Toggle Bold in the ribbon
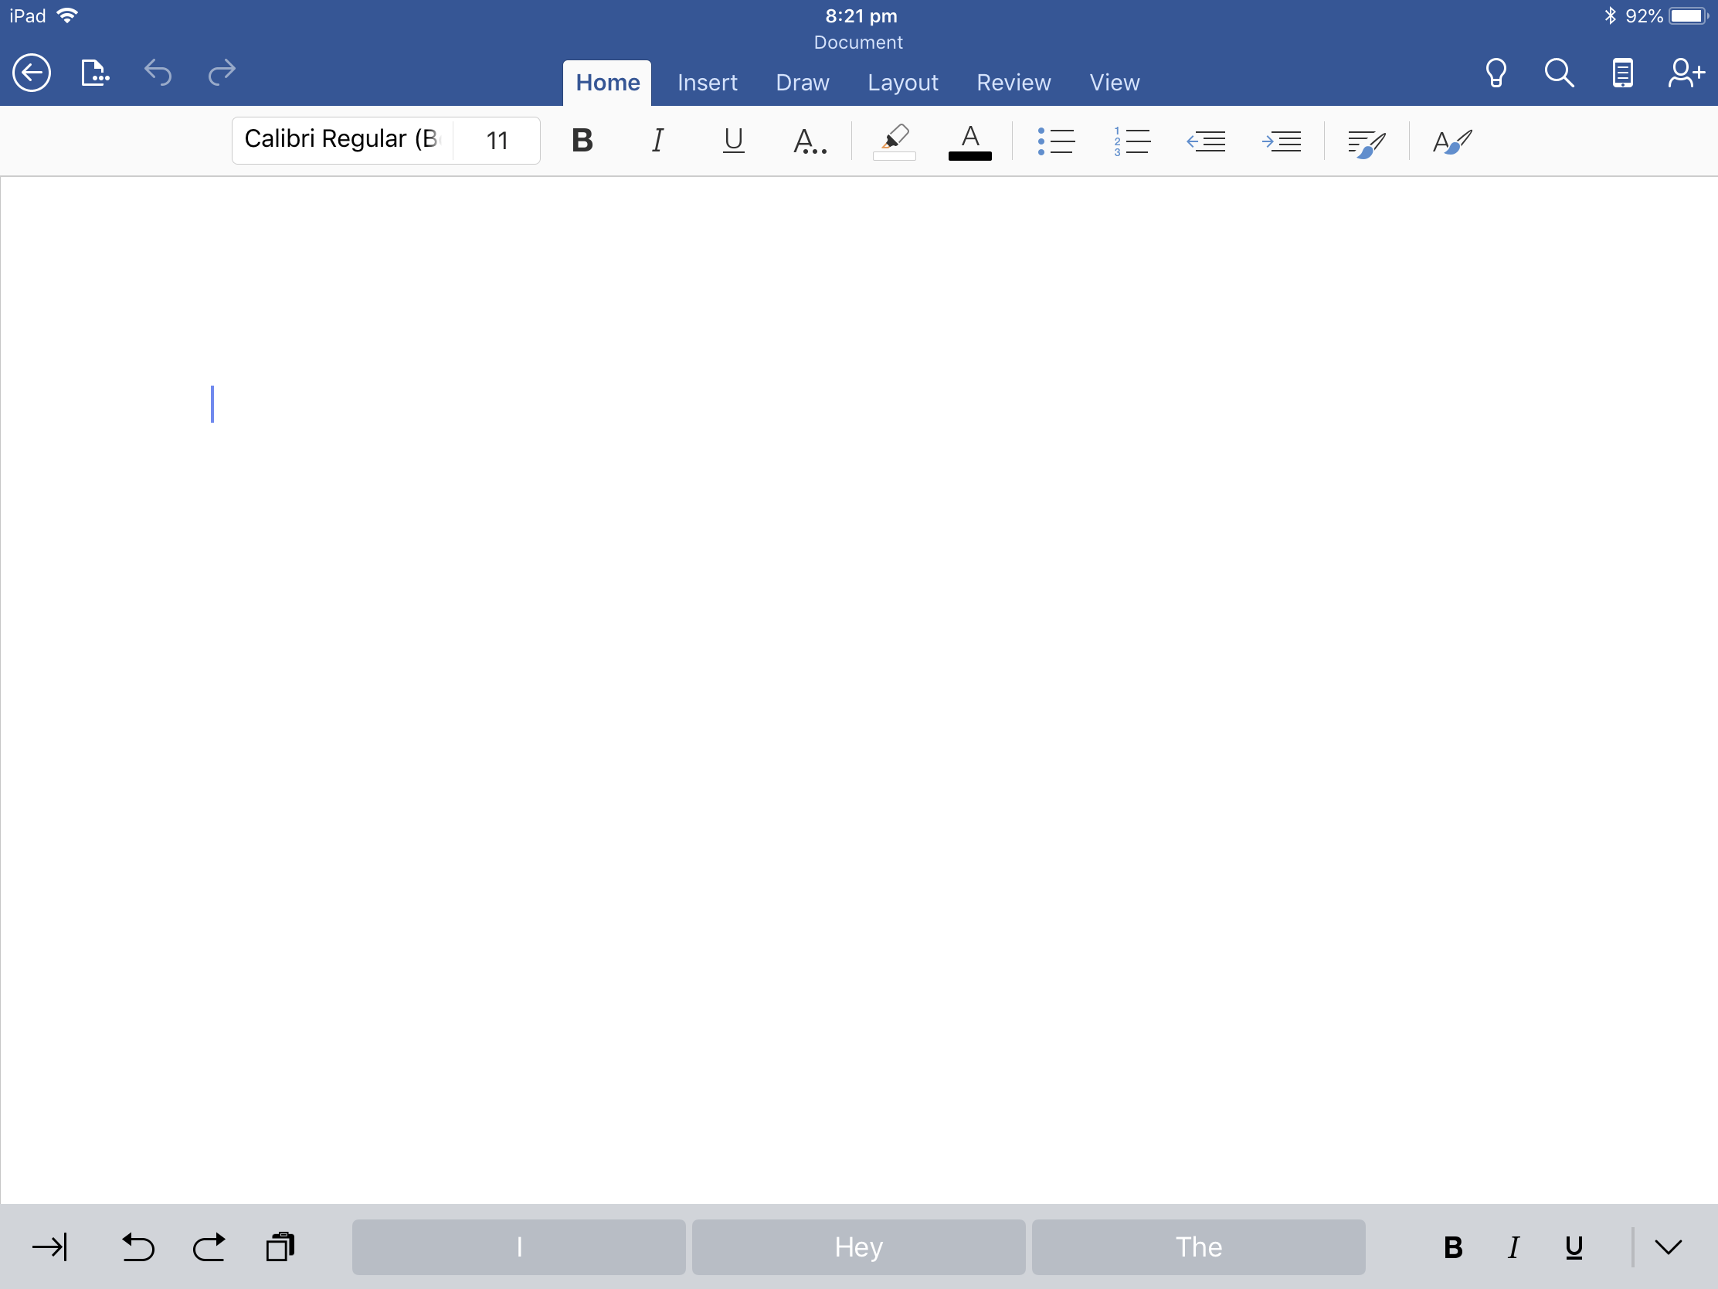 pyautogui.click(x=582, y=141)
